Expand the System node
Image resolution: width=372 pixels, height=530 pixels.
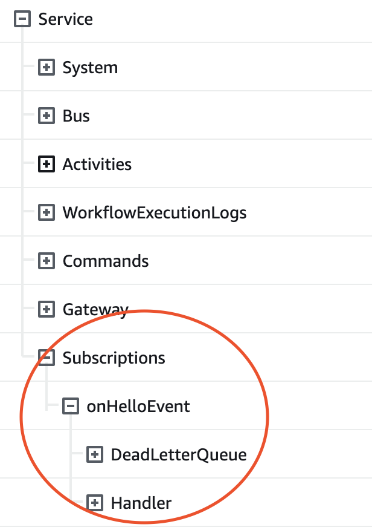pyautogui.click(x=46, y=67)
